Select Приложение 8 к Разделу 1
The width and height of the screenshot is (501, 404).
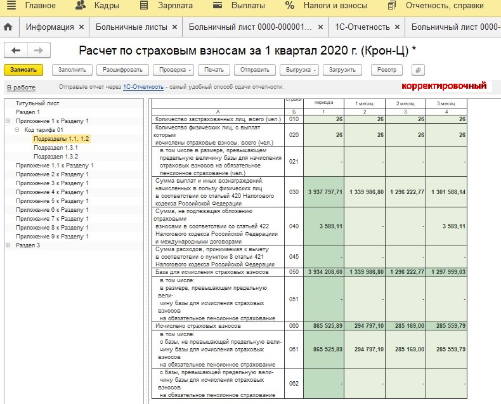pos(52,228)
